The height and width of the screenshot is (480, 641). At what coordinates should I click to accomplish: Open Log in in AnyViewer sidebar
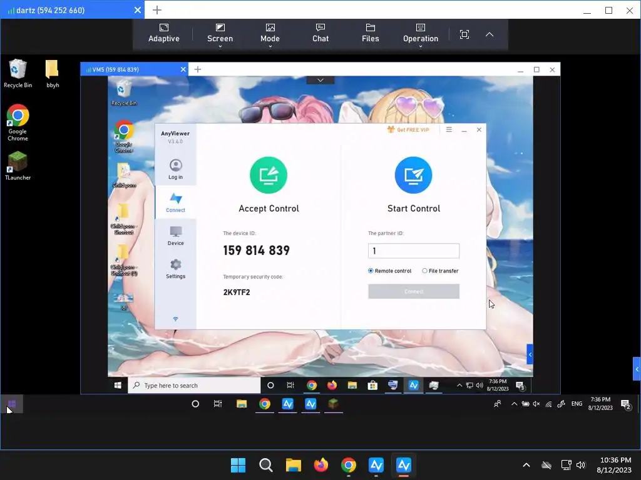[x=175, y=169]
